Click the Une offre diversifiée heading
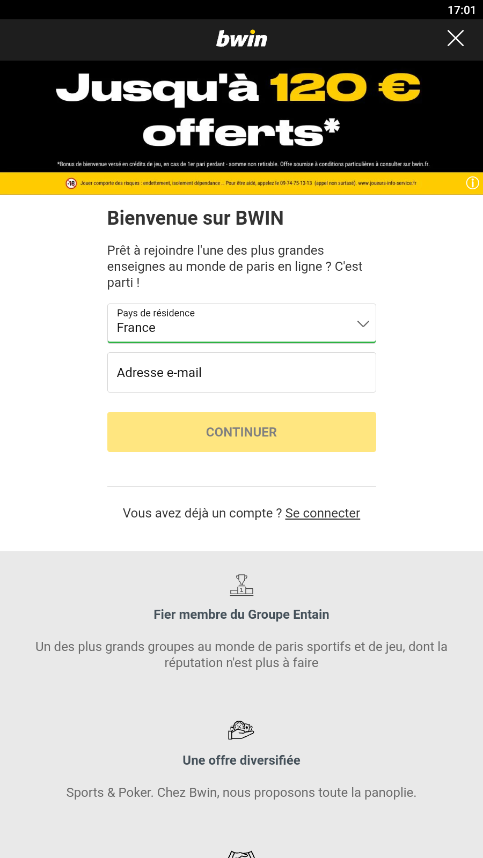The image size is (483, 858). coord(241,760)
